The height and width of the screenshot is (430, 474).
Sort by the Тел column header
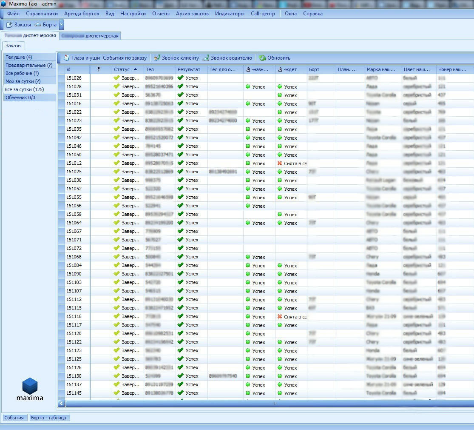(x=160, y=69)
